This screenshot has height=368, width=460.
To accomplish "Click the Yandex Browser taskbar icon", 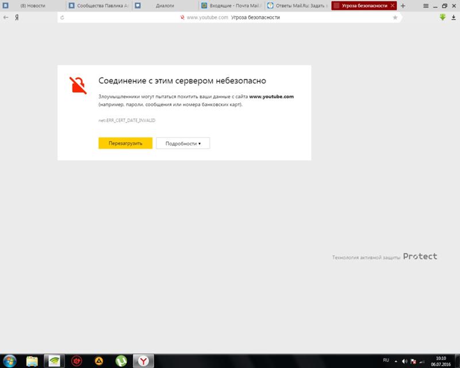I will (x=143, y=361).
